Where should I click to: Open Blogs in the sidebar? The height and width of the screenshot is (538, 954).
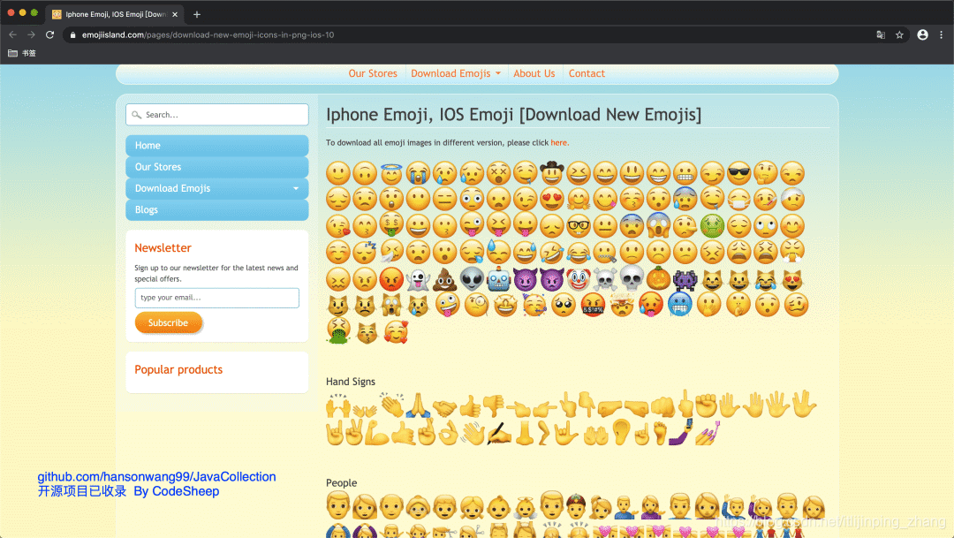tap(216, 209)
